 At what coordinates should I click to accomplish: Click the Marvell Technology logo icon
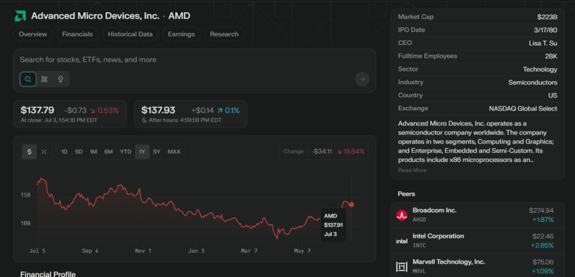[401, 266]
